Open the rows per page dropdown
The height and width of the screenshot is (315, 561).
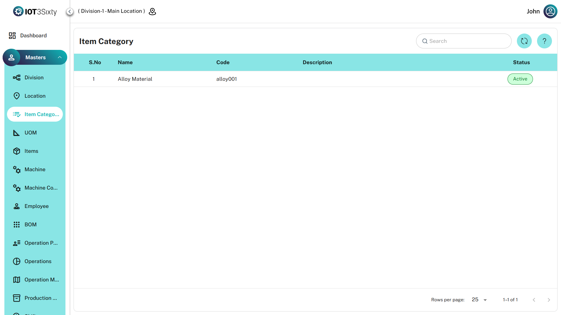click(x=479, y=300)
